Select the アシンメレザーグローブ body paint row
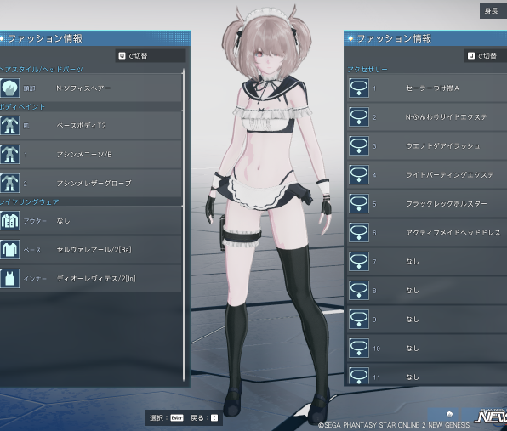Viewport: 507px width, 431px height. click(x=91, y=183)
